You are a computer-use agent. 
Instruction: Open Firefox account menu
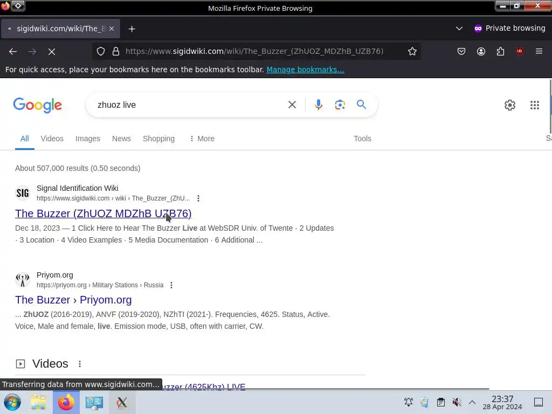pyautogui.click(x=481, y=51)
